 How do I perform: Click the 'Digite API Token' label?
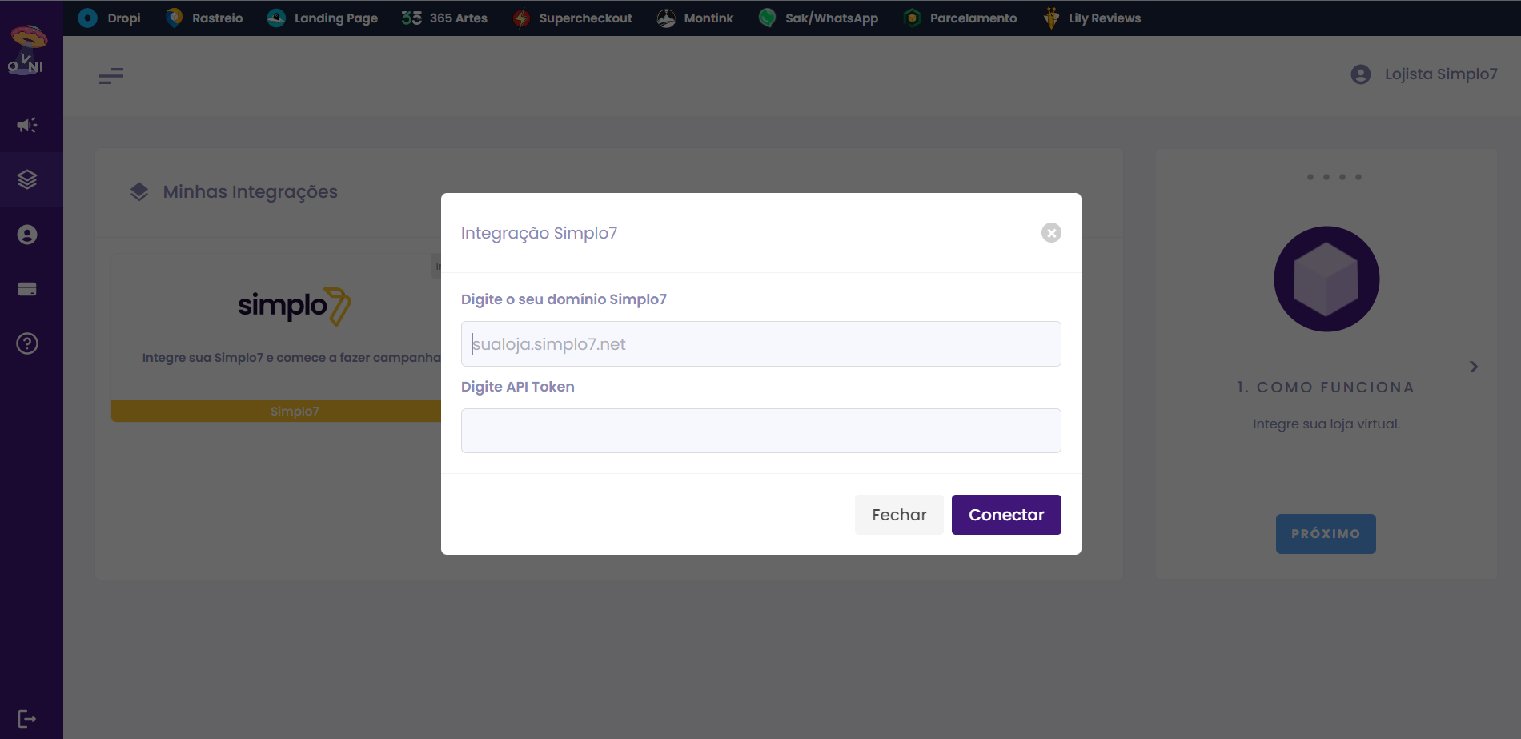point(518,387)
